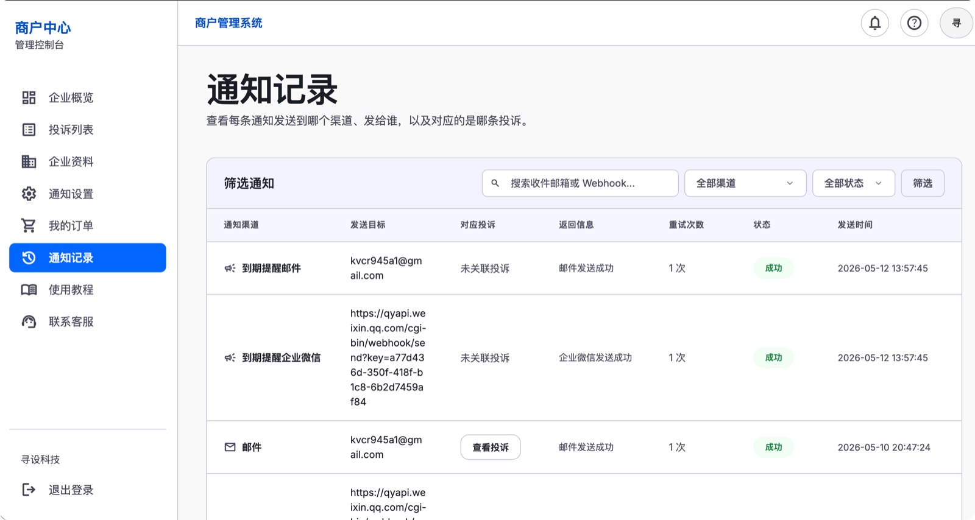Click the 对应投诉 column header
The image size is (975, 520).
coord(478,225)
